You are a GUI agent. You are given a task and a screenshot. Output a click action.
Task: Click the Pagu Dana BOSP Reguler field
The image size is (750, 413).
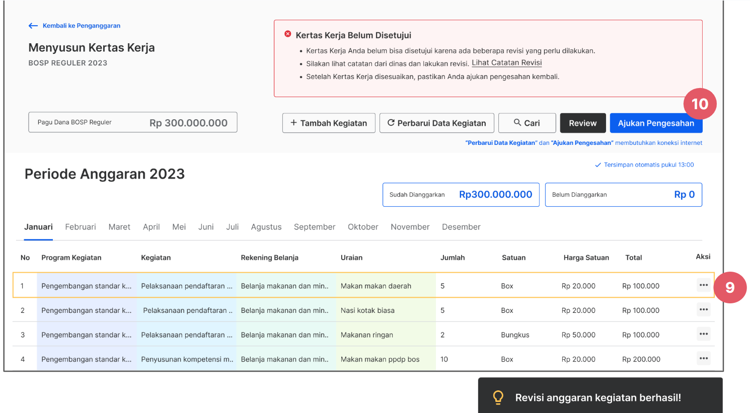click(133, 122)
